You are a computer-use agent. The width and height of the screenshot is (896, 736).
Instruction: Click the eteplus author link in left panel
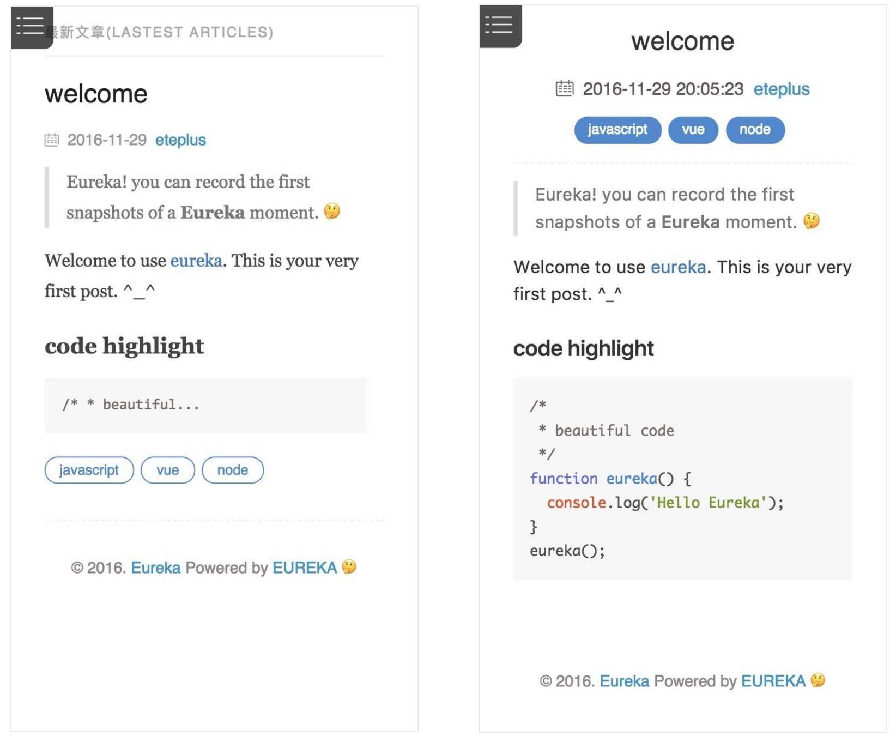[180, 140]
